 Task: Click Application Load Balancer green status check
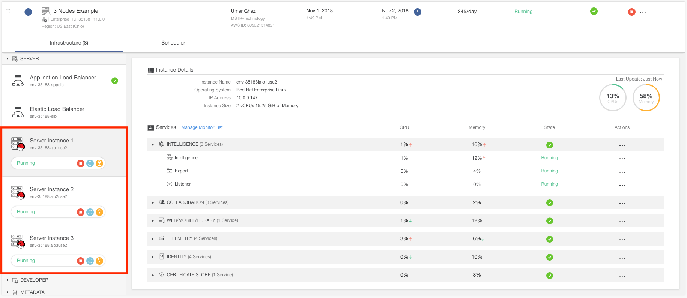tap(115, 81)
